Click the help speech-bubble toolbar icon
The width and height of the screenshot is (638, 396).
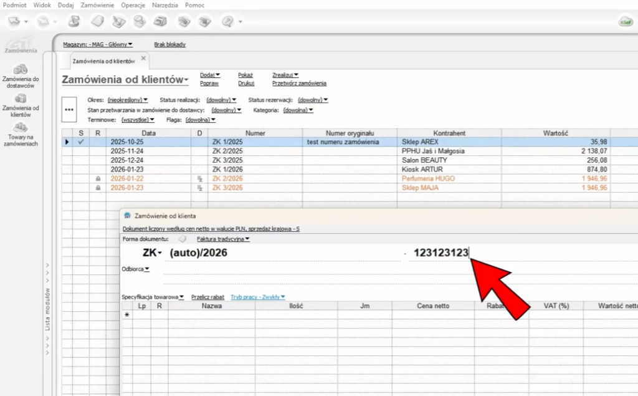click(x=227, y=21)
